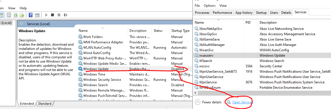Switch to the Extended view tab
This screenshot has width=331, height=109.
(27, 104)
